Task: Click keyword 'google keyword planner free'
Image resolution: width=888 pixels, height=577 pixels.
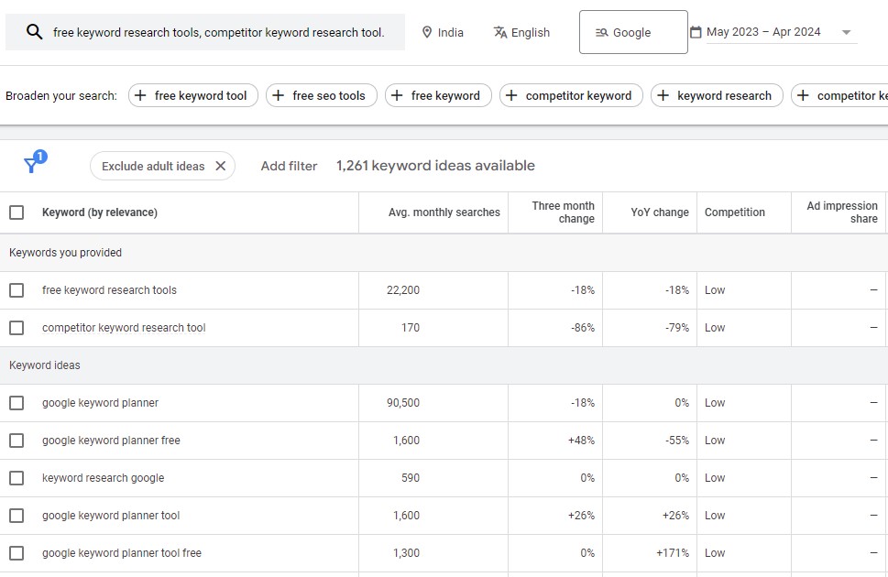Action: (111, 441)
